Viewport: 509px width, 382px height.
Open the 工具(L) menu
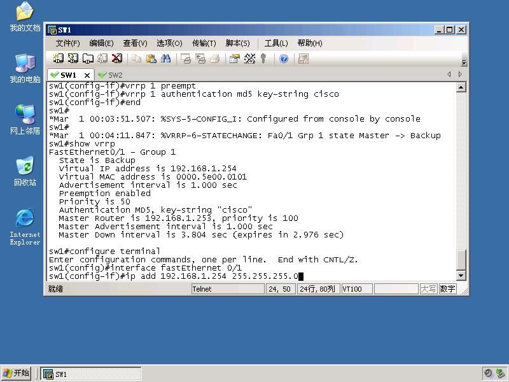[276, 43]
